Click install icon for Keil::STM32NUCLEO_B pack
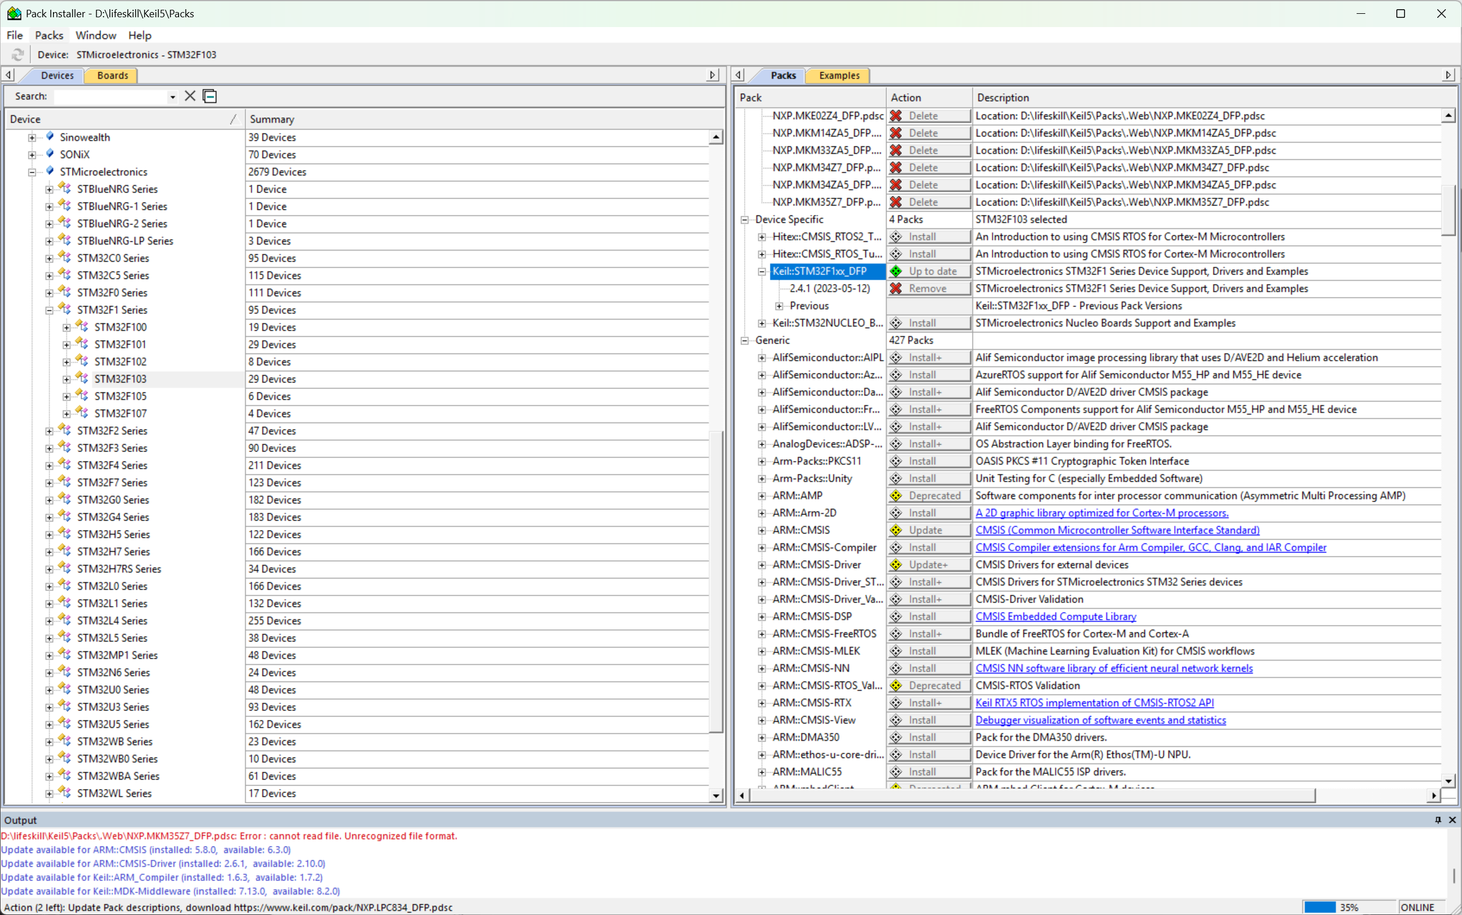The image size is (1462, 915). point(896,323)
